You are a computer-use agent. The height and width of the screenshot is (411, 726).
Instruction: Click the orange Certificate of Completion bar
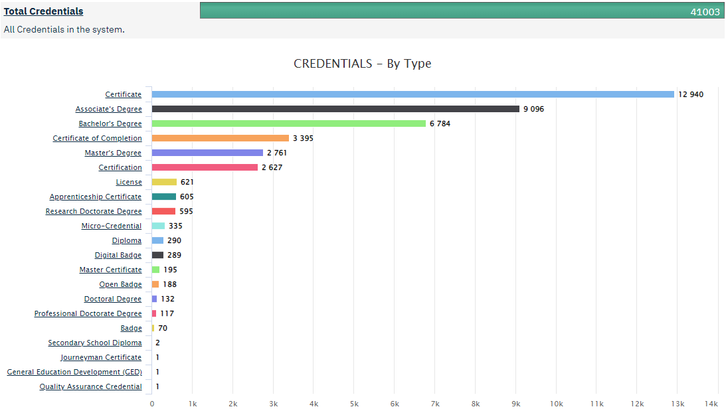(x=219, y=137)
